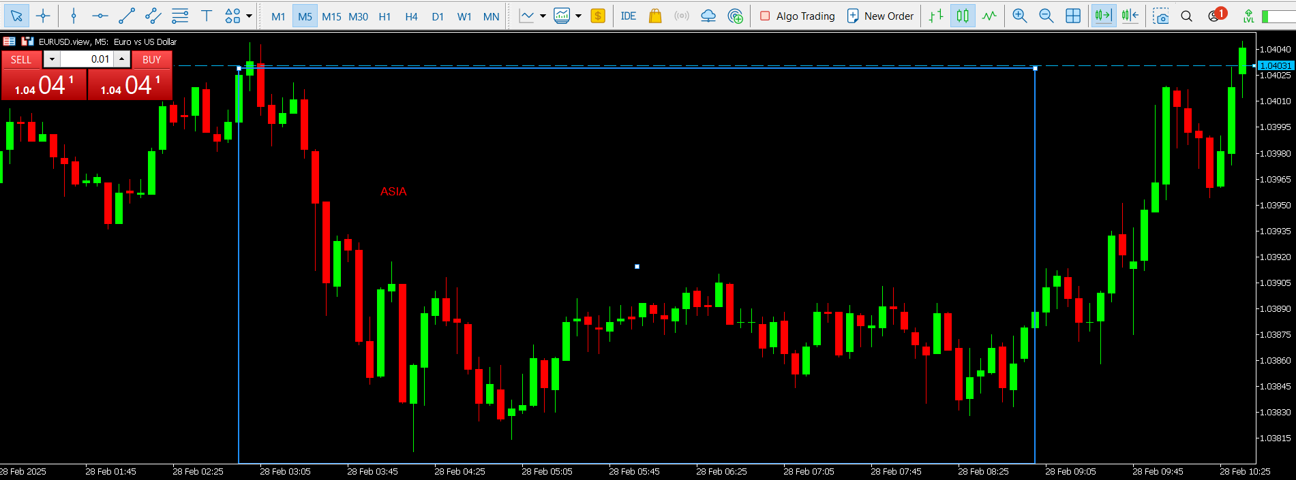
Task: Choose the vertical line tool
Action: [x=74, y=16]
